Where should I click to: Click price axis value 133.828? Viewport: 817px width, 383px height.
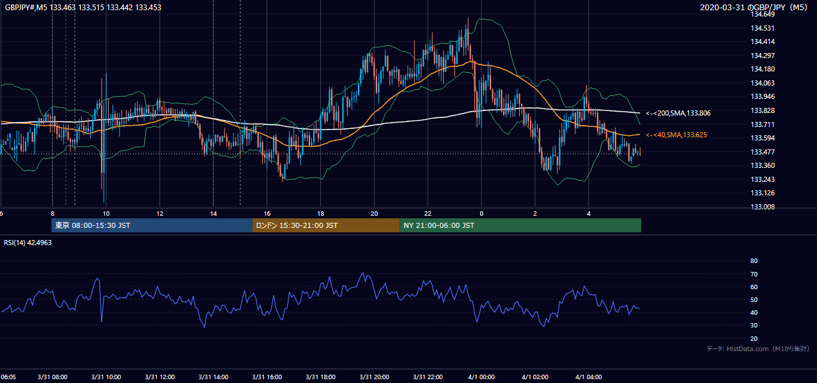click(x=762, y=110)
